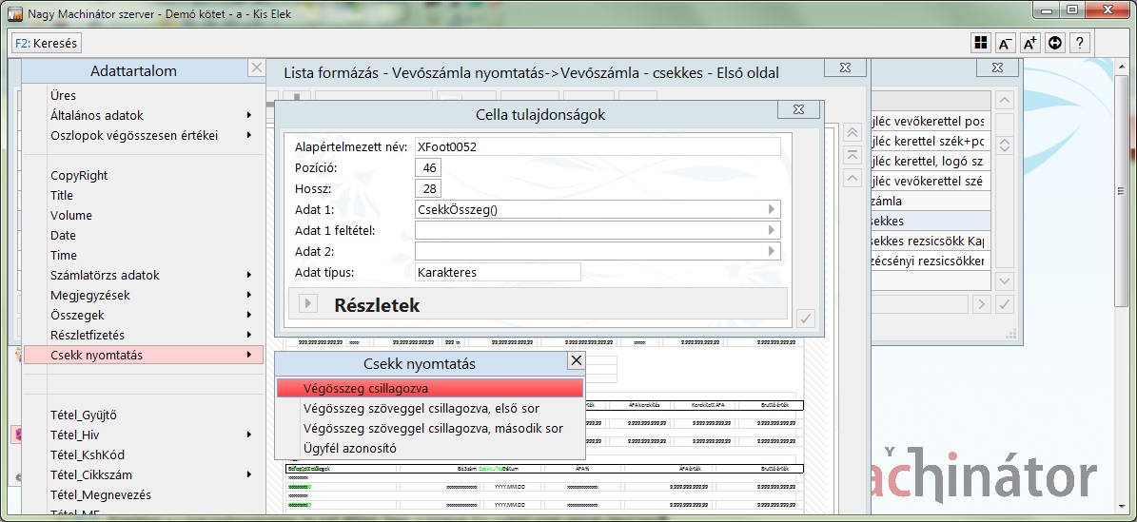Click the Alapértelmezett név field
Screen dimensions: 1137x522
click(x=598, y=146)
